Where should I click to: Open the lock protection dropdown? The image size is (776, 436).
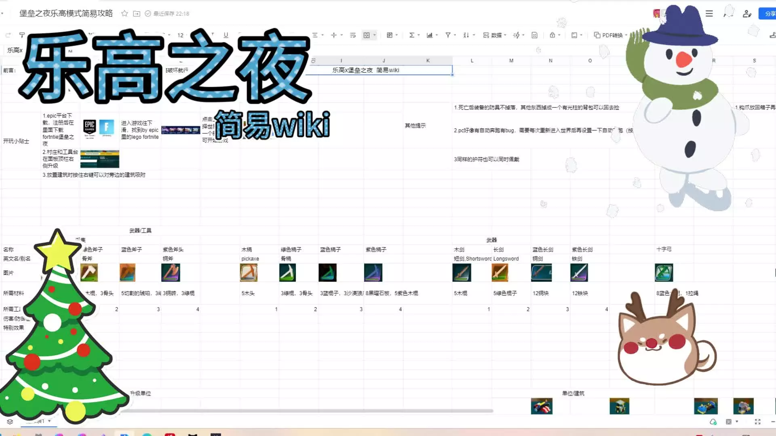559,35
